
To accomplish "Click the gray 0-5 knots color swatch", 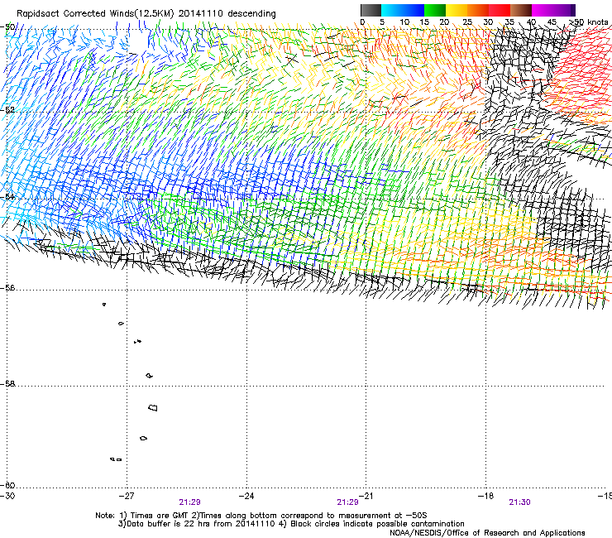I will pyautogui.click(x=371, y=10).
